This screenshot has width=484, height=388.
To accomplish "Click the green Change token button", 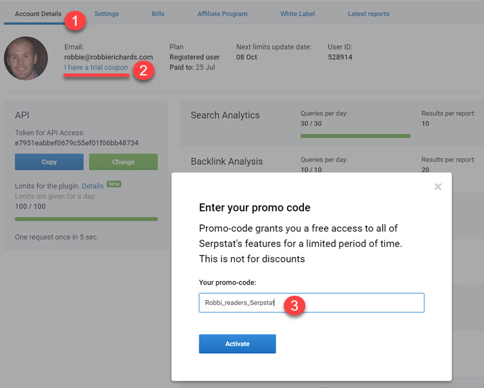I will point(123,162).
